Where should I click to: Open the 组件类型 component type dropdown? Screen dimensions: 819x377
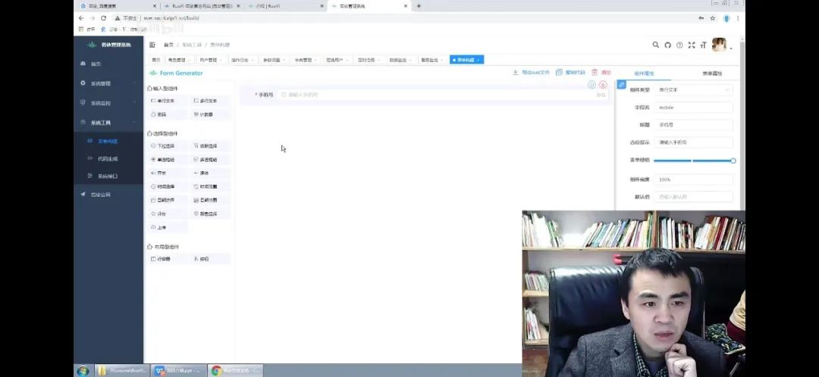click(x=693, y=89)
